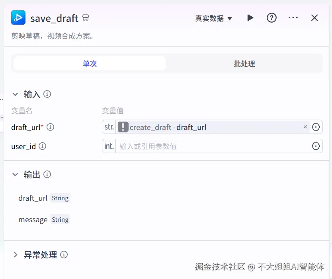Screen dimensions: 332x279
Task: Click the message output variable
Action: (33, 220)
